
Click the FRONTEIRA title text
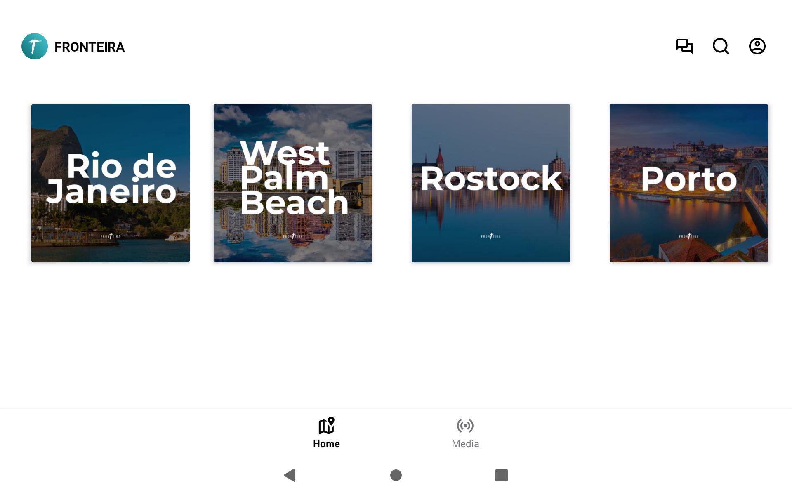pos(90,47)
